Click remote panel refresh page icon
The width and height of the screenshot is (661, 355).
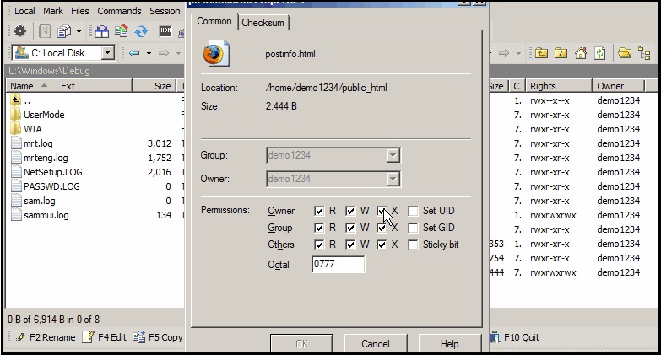click(x=600, y=53)
